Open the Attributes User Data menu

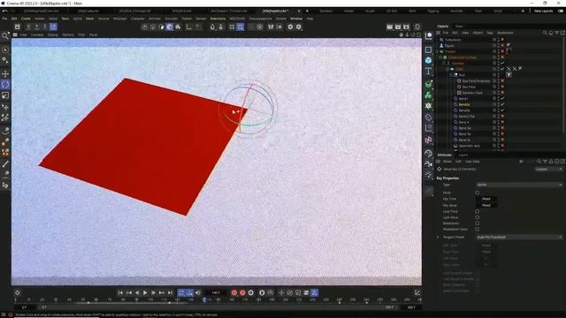tap(472, 162)
